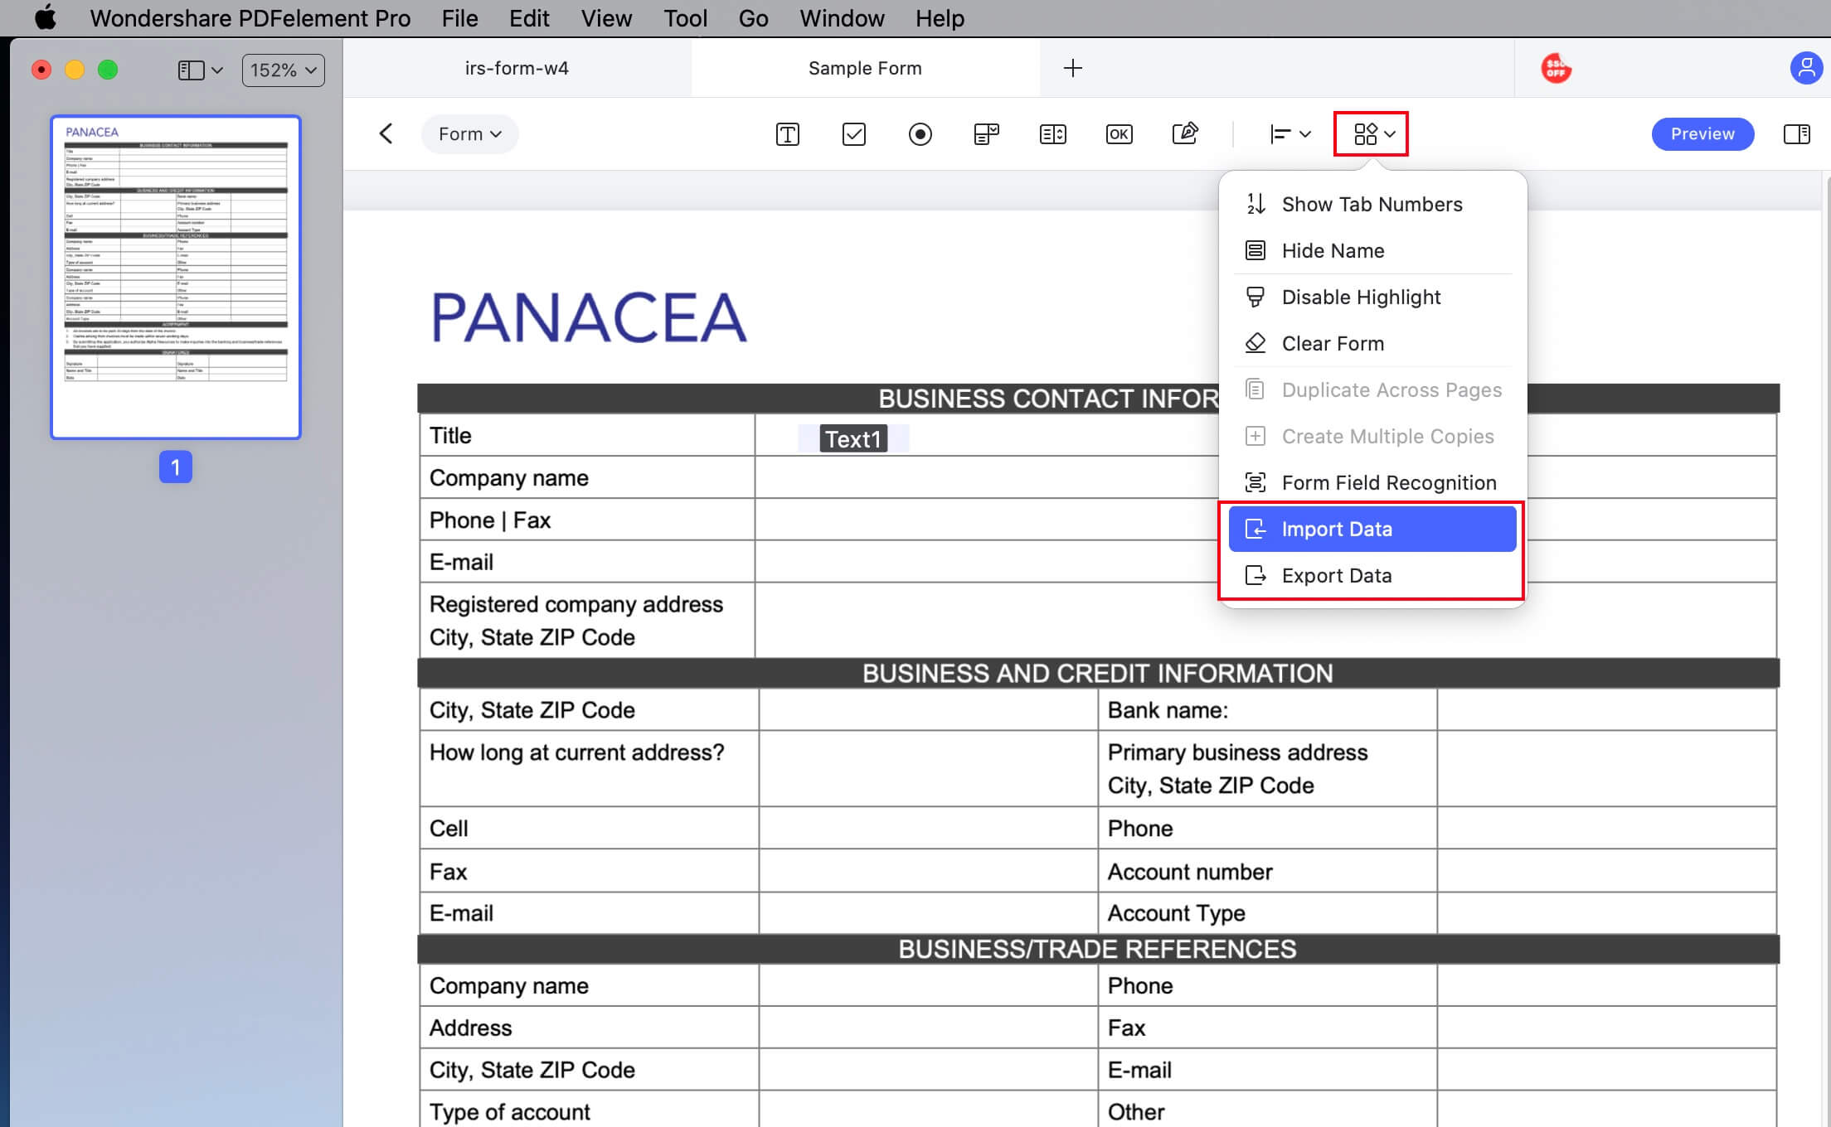Open the Help menu
This screenshot has height=1127, width=1831.
(x=940, y=18)
